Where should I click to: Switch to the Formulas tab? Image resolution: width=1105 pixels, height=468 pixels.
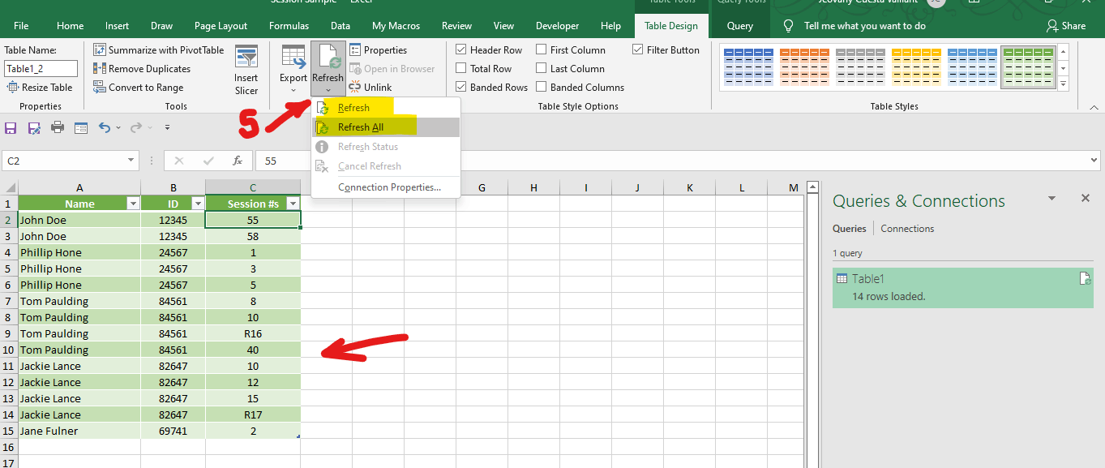tap(289, 26)
